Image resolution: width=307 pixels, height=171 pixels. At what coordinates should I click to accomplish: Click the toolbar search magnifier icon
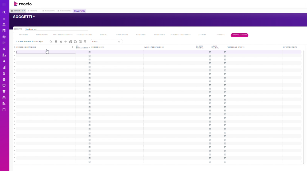[51, 42]
